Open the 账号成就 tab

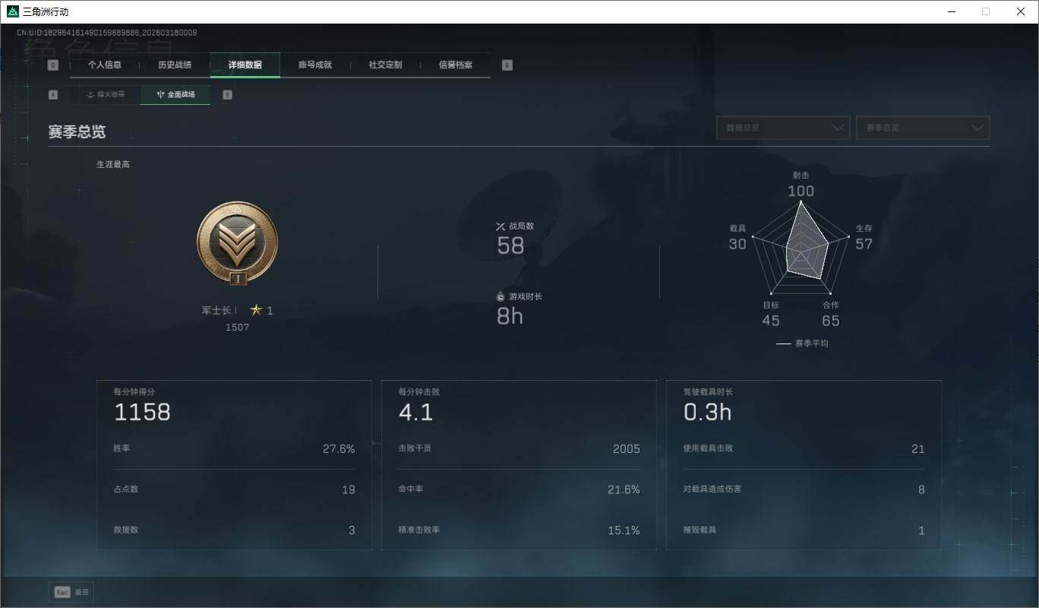[x=315, y=65]
